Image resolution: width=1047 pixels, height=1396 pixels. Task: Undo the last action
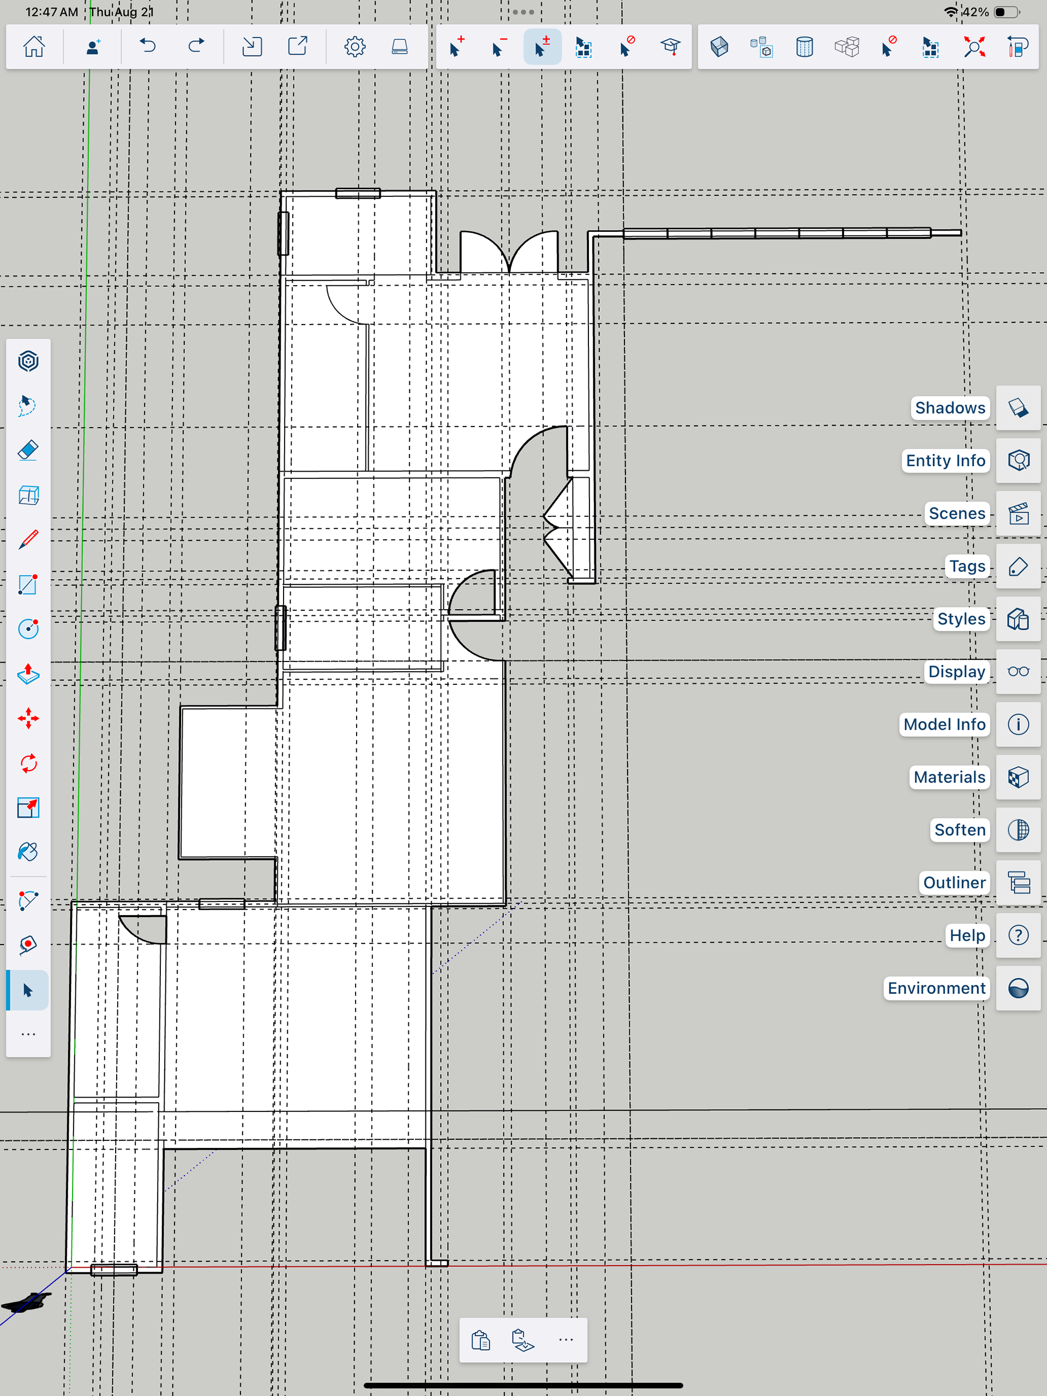tap(148, 47)
